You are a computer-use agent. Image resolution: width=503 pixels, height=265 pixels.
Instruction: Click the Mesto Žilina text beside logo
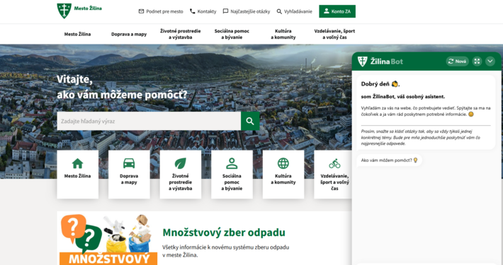coord(88,8)
